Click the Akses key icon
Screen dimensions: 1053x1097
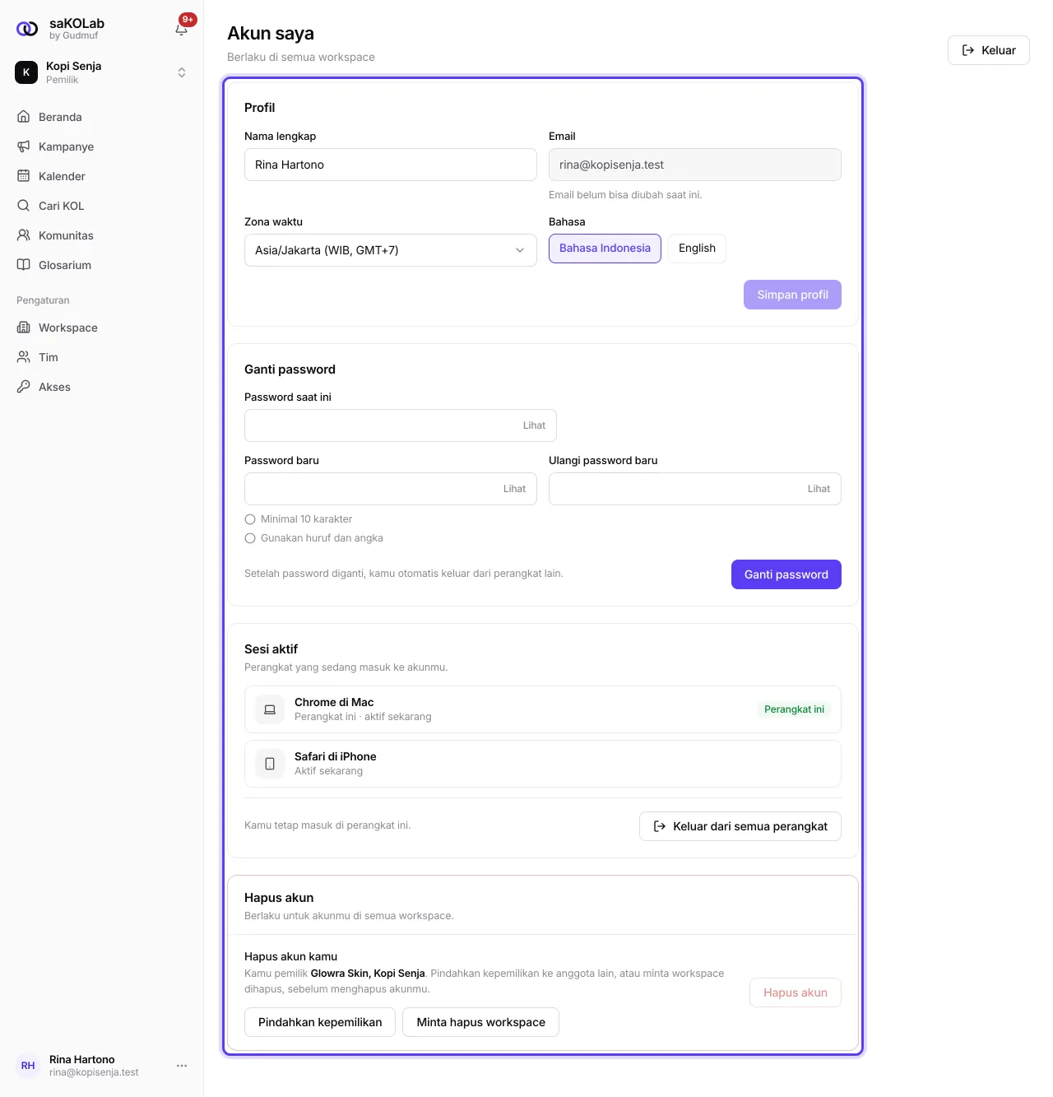coord(24,387)
